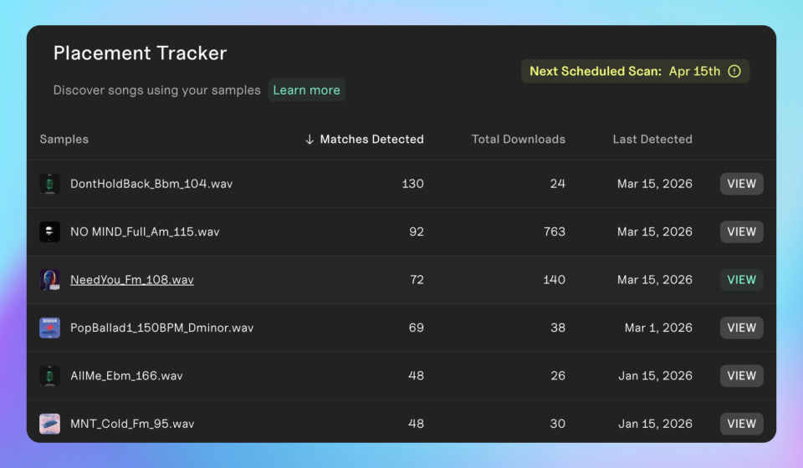
Task: View matches for DontHoldBack_Bbm_104.wav
Action: click(742, 184)
